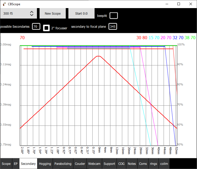Switch to the Scope tab
This screenshot has height=169, width=197.
6,164
